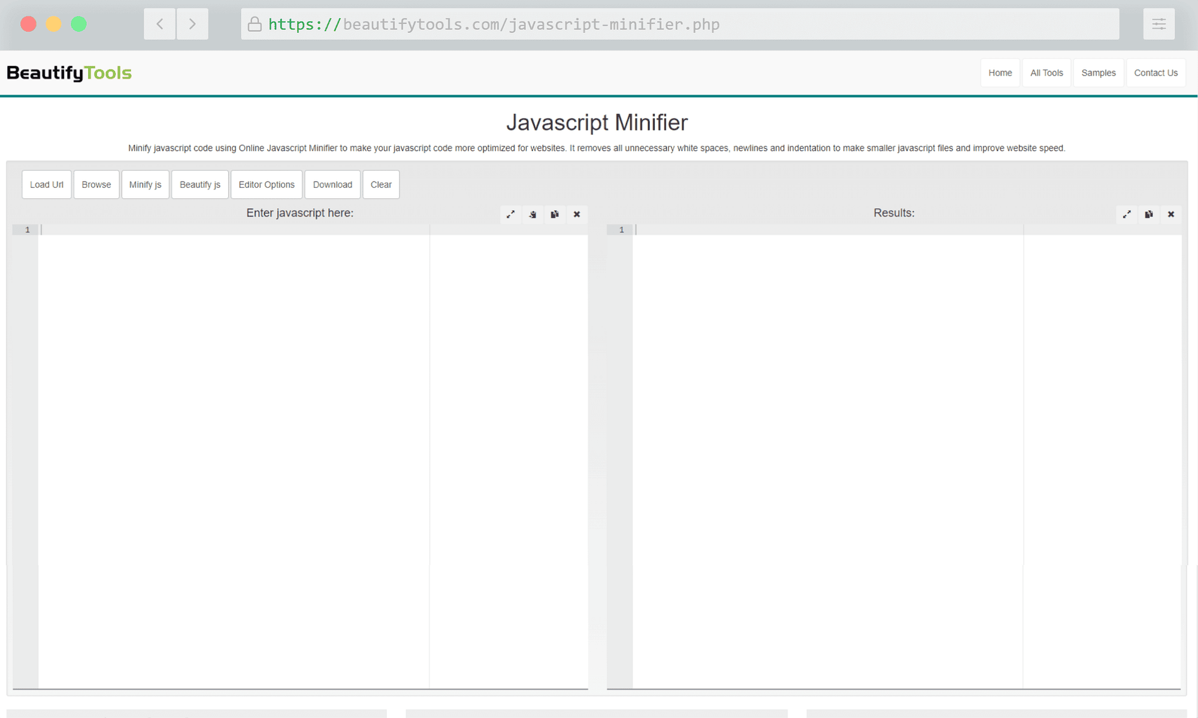
Task: Click Contact Us in navigation
Action: (x=1155, y=73)
